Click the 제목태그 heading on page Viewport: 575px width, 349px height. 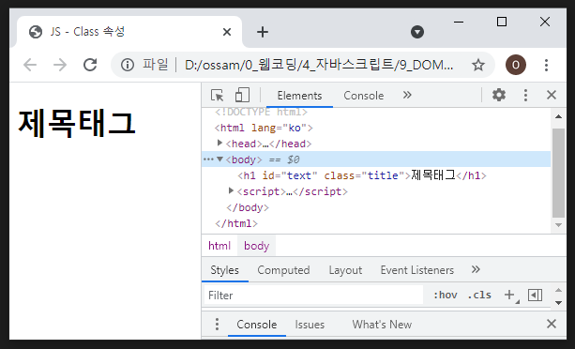[77, 124]
